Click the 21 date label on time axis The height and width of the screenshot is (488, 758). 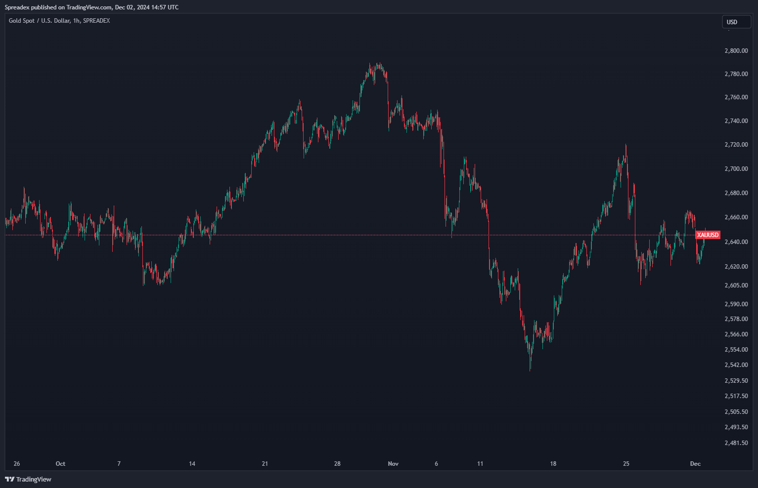point(265,464)
